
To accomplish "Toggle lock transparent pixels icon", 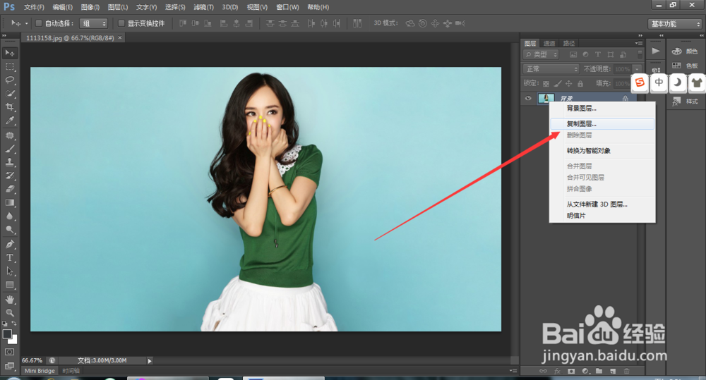I will point(546,84).
